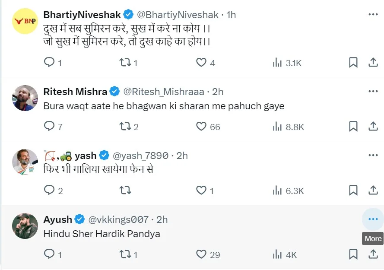Open More menu on Ayush's tweet
384x270 pixels.
pos(373,219)
